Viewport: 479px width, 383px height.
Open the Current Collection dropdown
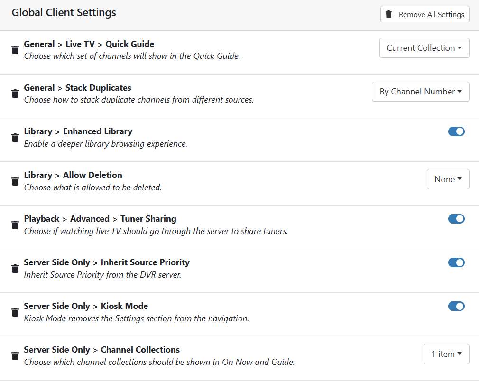point(424,48)
